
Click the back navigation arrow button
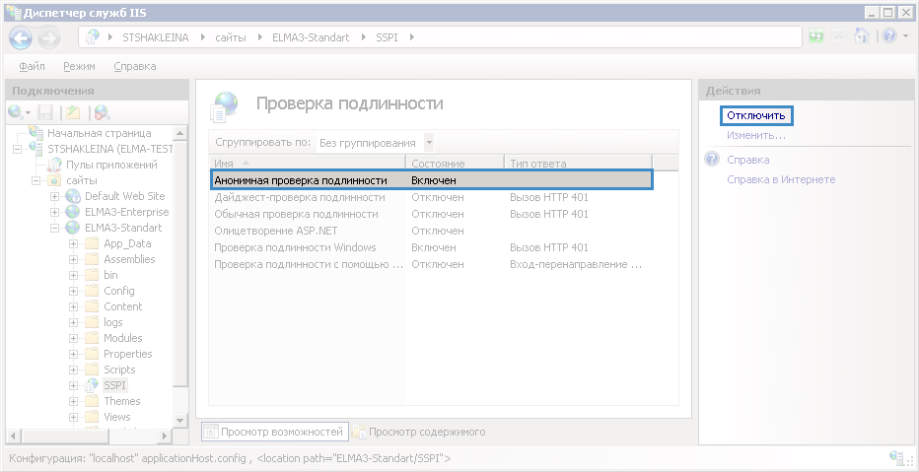pyautogui.click(x=22, y=37)
